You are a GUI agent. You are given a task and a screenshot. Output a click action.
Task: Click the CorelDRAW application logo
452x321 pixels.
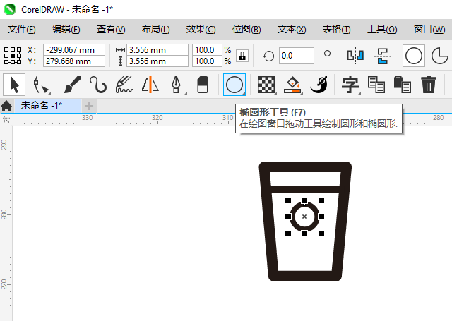click(x=9, y=9)
